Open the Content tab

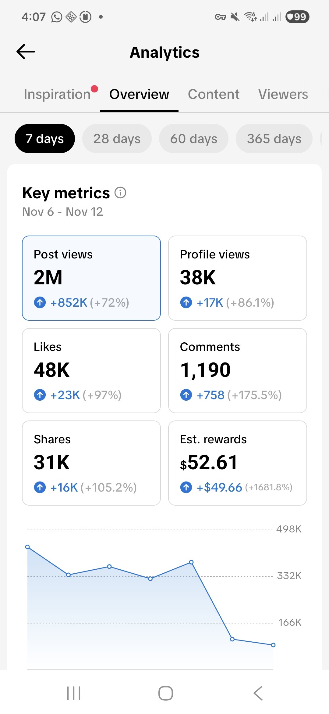click(x=214, y=94)
